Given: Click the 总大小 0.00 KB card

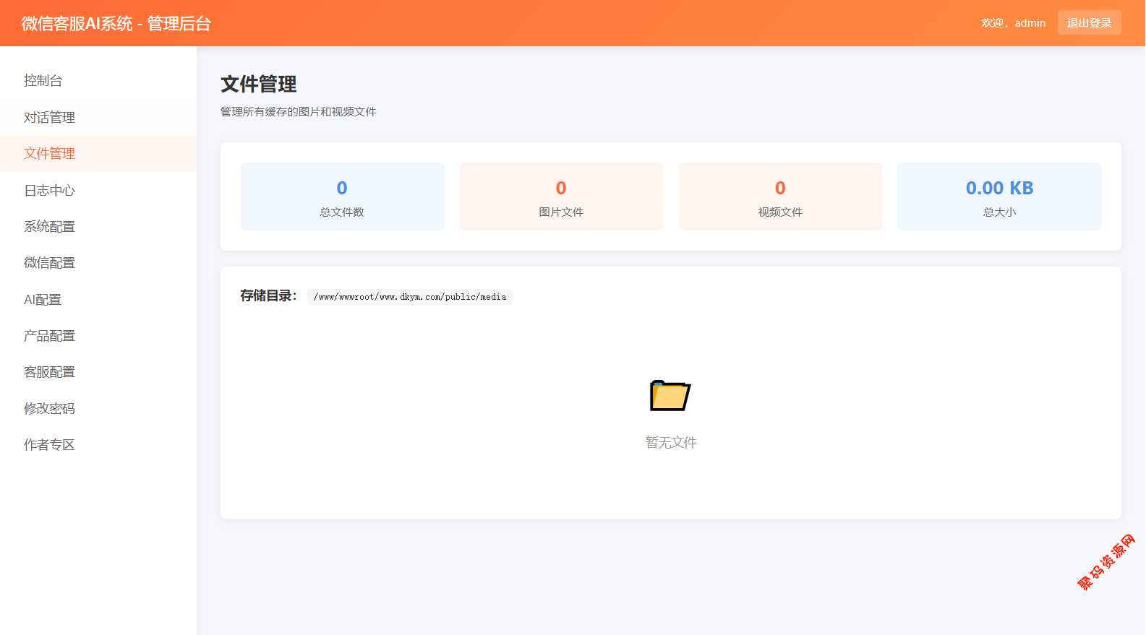Looking at the screenshot, I should pyautogui.click(x=999, y=196).
